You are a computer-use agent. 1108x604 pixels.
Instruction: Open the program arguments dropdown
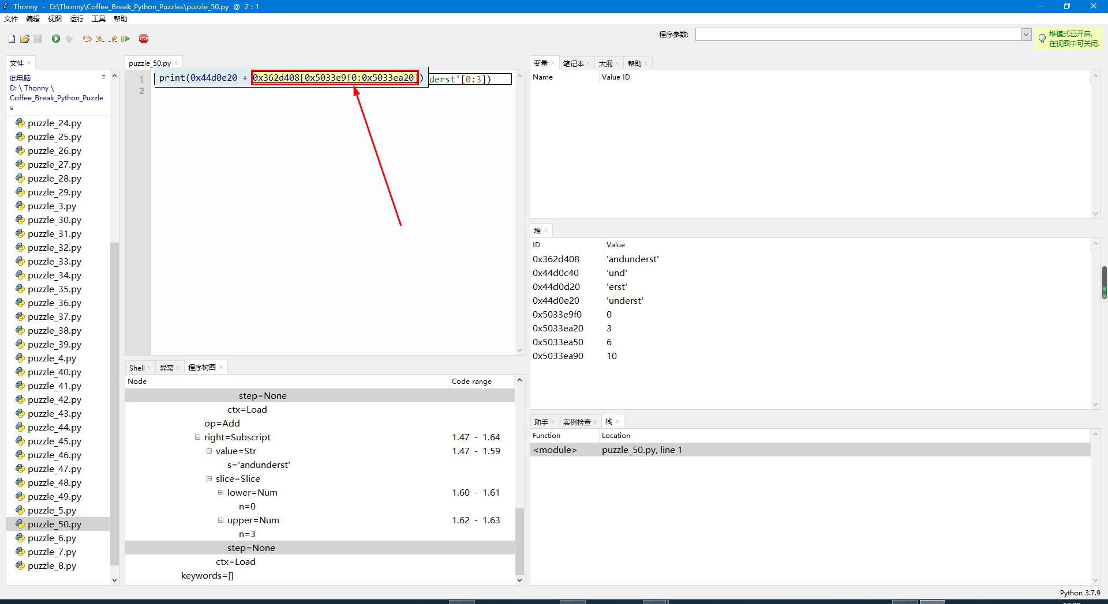click(1026, 34)
